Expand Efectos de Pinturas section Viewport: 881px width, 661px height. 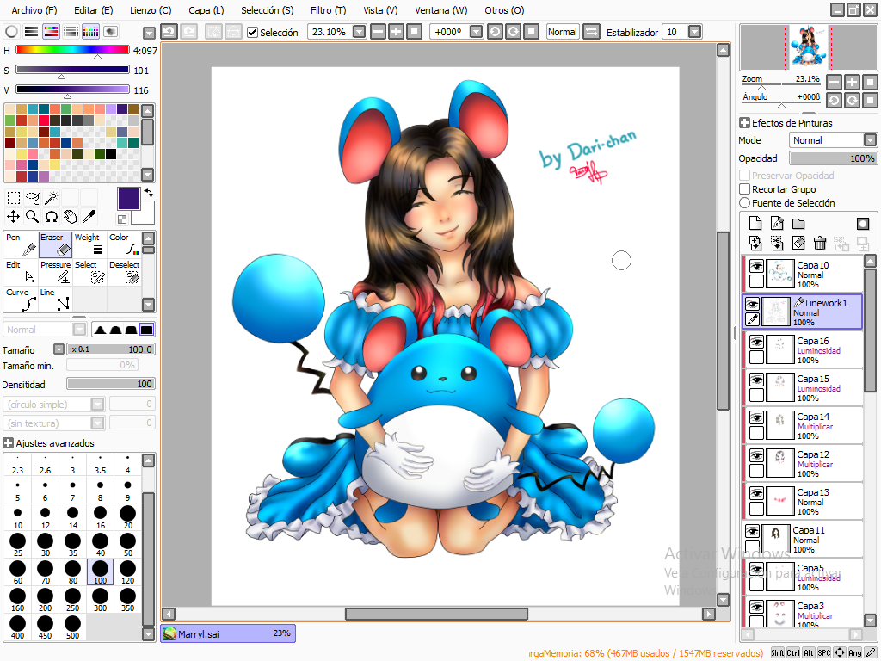click(x=744, y=122)
